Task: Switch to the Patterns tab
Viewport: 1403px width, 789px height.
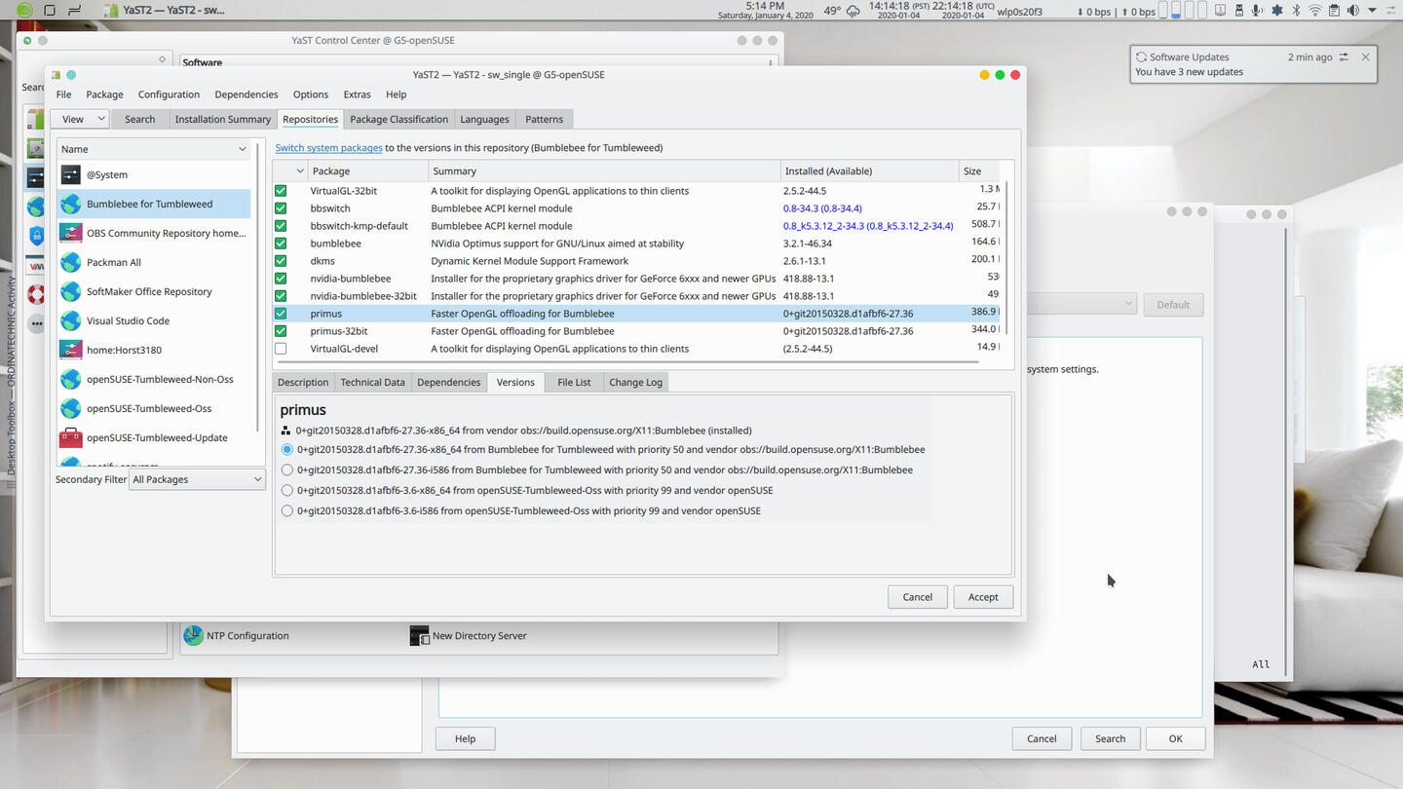Action: pyautogui.click(x=544, y=119)
